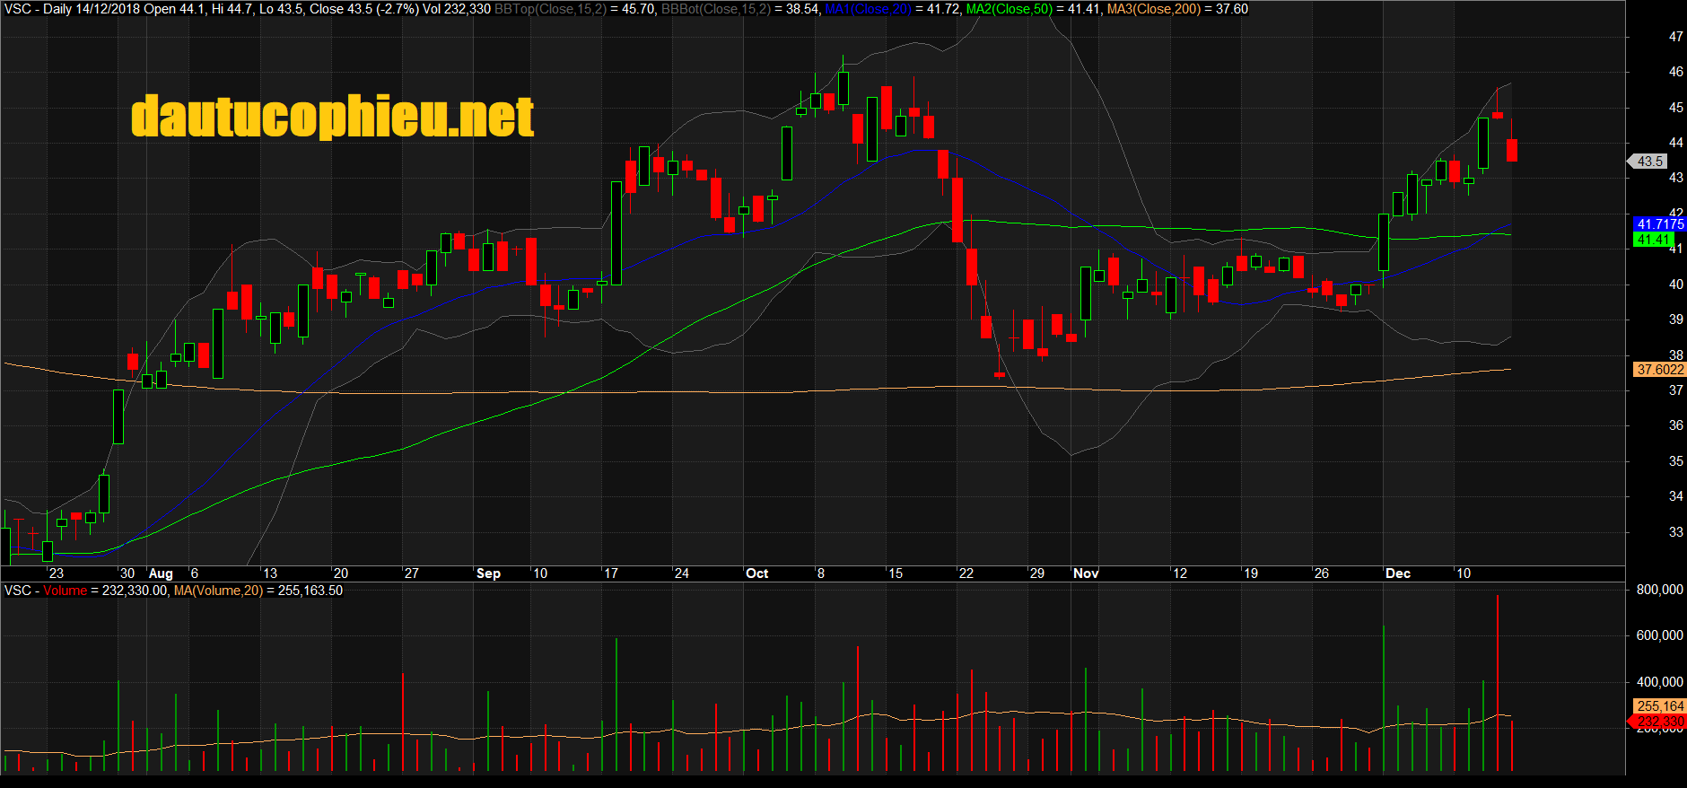Click the '23' date label at axis start

[x=57, y=573]
